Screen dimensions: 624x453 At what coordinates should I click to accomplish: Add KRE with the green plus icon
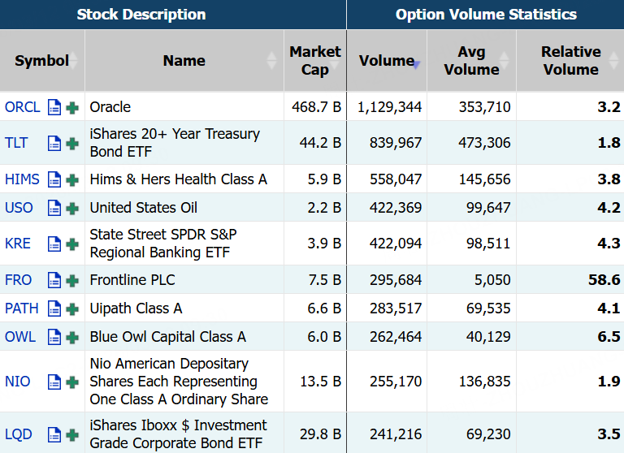[72, 244]
